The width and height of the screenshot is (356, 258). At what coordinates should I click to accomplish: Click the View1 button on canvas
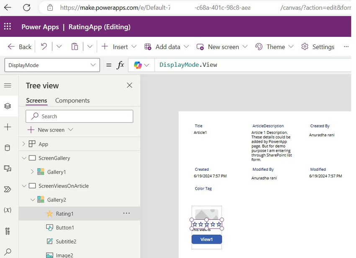click(206, 240)
